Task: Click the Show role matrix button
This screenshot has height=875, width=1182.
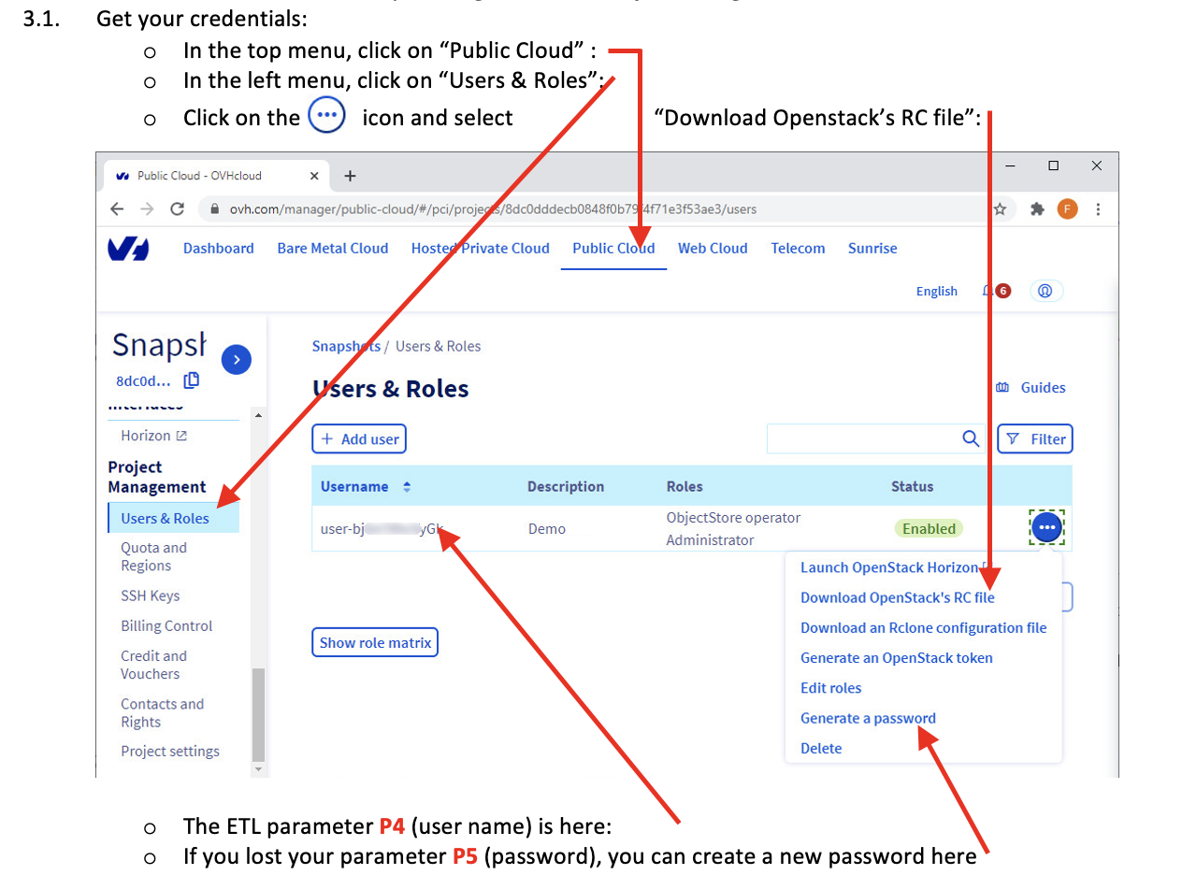Action: (x=375, y=642)
